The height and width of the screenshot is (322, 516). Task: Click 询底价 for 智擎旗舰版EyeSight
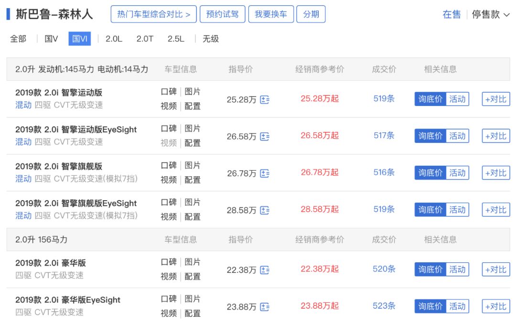click(430, 210)
